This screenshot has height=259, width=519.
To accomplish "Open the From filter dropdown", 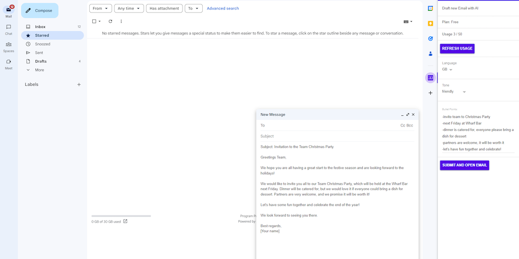I will pyautogui.click(x=101, y=8).
